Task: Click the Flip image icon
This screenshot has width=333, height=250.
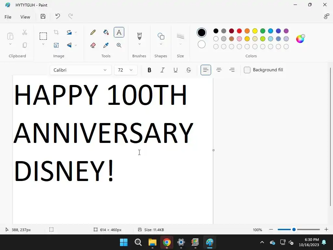Action: point(69,45)
